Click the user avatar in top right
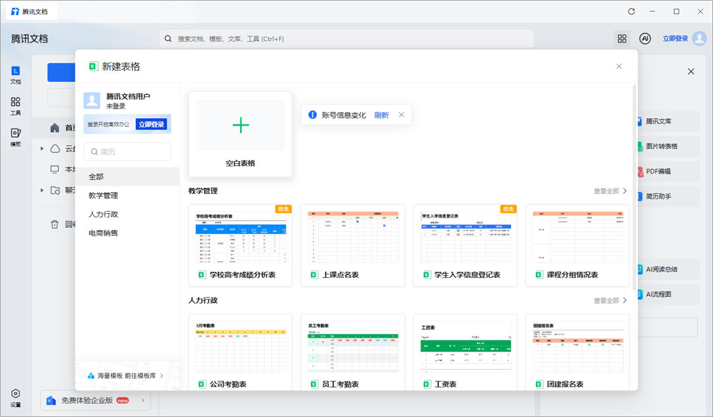The image size is (713, 417). (x=699, y=39)
